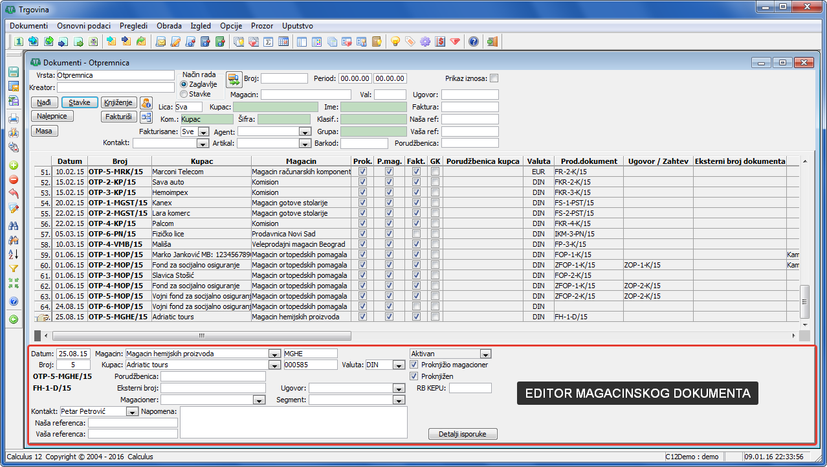The height and width of the screenshot is (467, 827).
Task: Open the Pregledi menu
Action: pos(133,26)
